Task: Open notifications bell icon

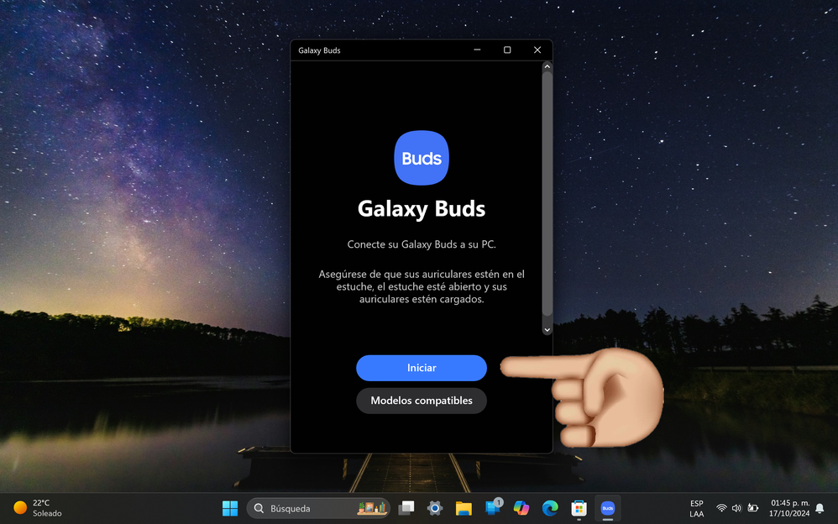Action: [820, 509]
